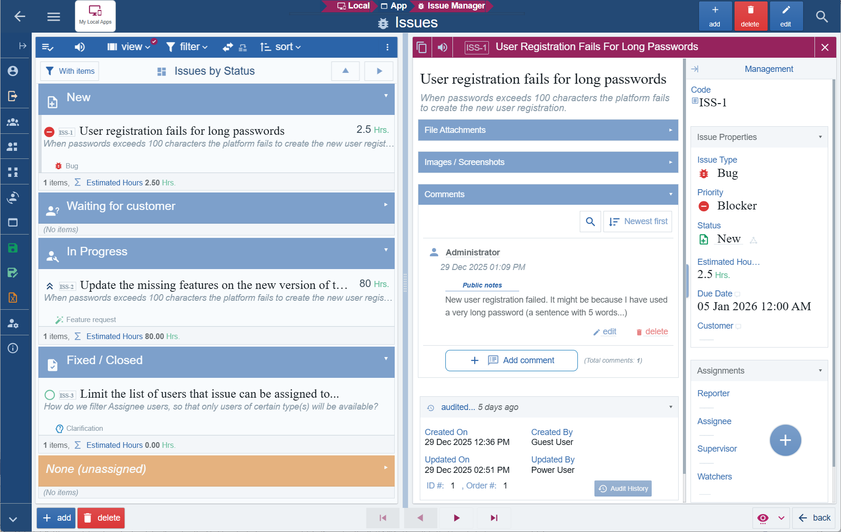Toggle the eye preview icon near back button
Viewport: 841px width, 532px height.
(x=763, y=518)
